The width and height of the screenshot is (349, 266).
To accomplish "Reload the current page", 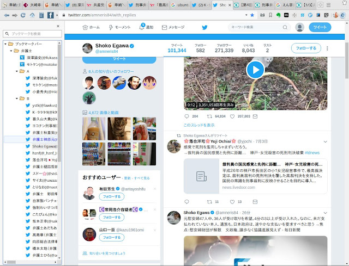I will (23, 15).
